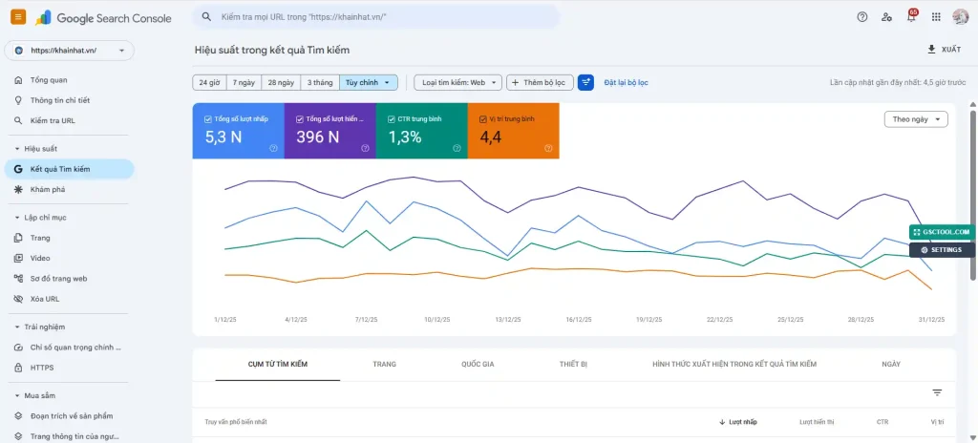Click the URL inspection search field

[x=375, y=17]
